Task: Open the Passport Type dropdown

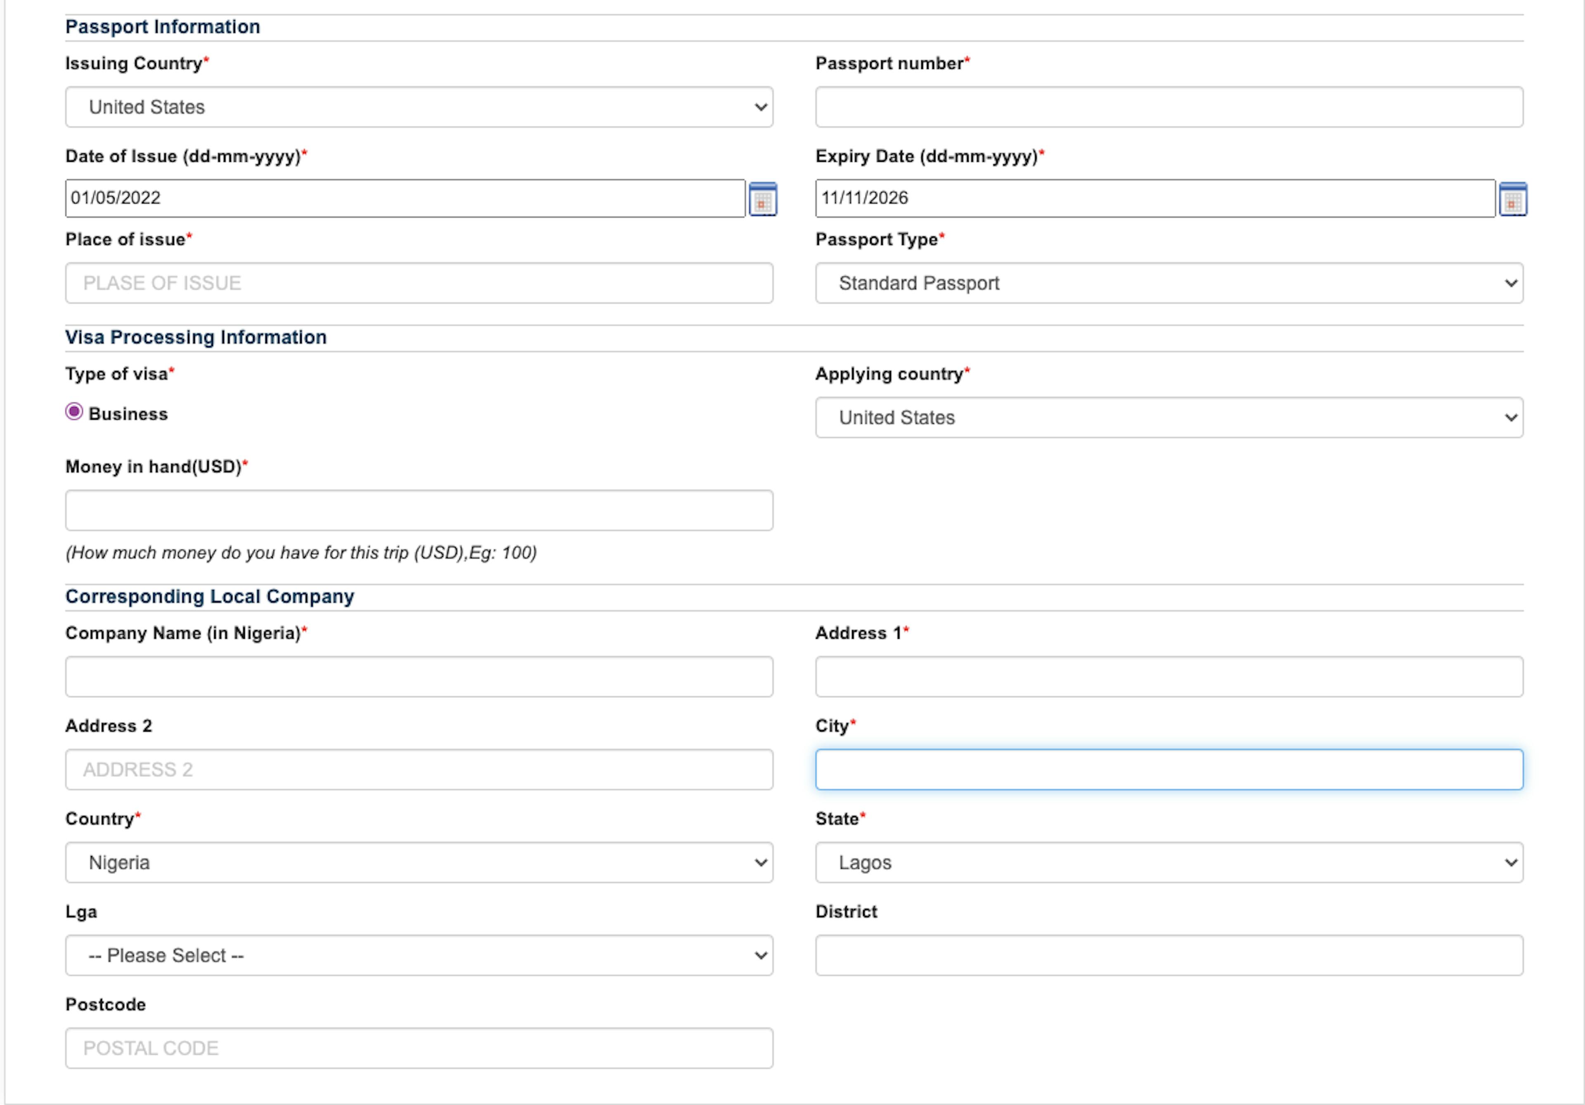Action: click(x=1169, y=283)
